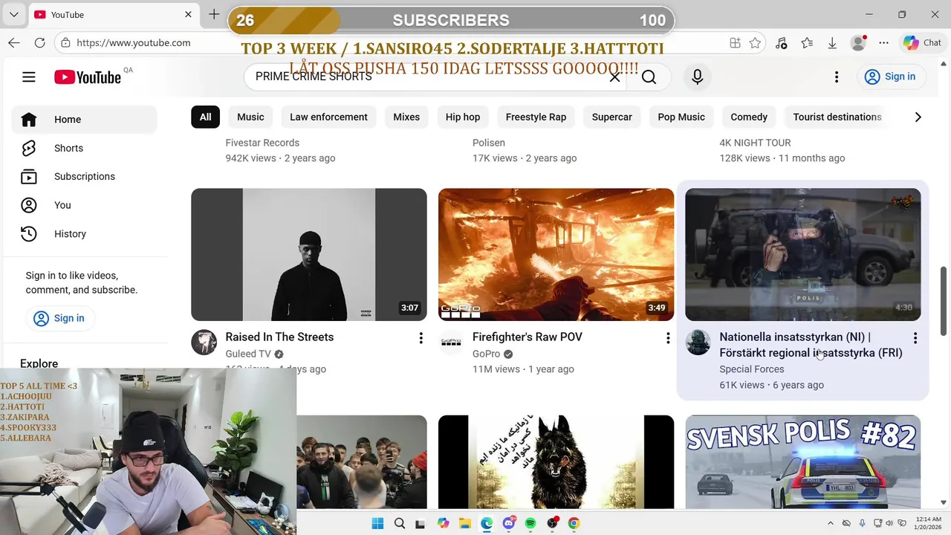Close the YouTube browser tab
951x535 pixels.
188,14
